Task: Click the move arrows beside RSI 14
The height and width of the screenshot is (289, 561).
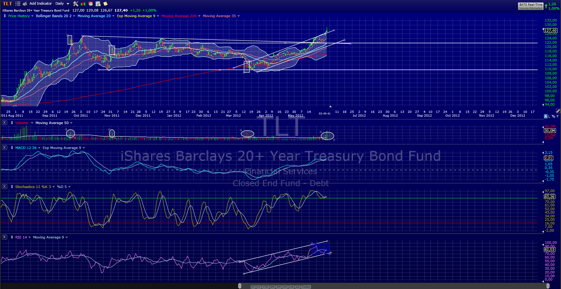Action: coord(12,237)
